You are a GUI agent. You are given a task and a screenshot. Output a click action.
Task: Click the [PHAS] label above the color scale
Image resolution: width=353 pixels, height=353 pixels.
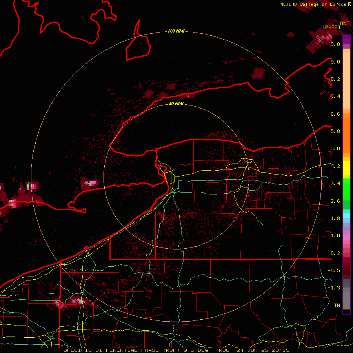331,27
